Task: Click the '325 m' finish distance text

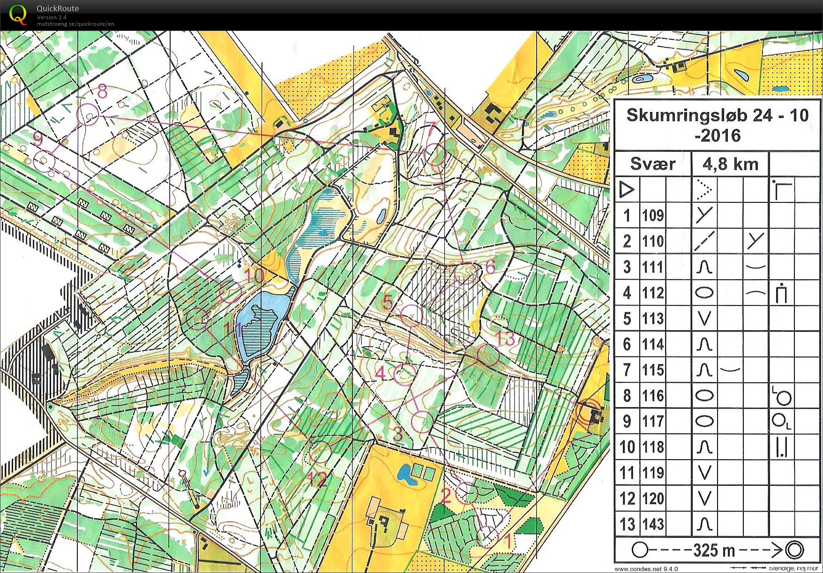Action: coord(714,550)
